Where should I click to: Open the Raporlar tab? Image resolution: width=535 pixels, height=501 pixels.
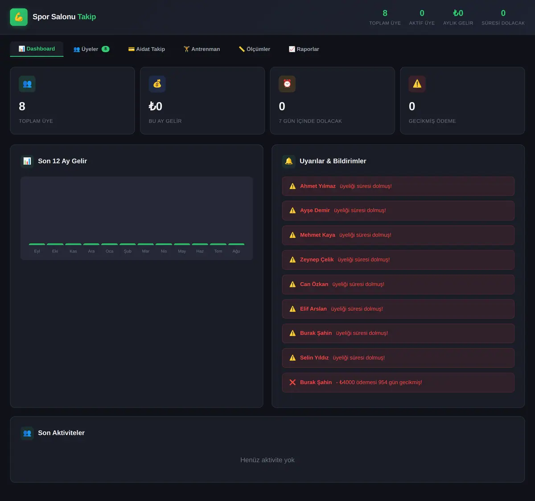pos(304,49)
